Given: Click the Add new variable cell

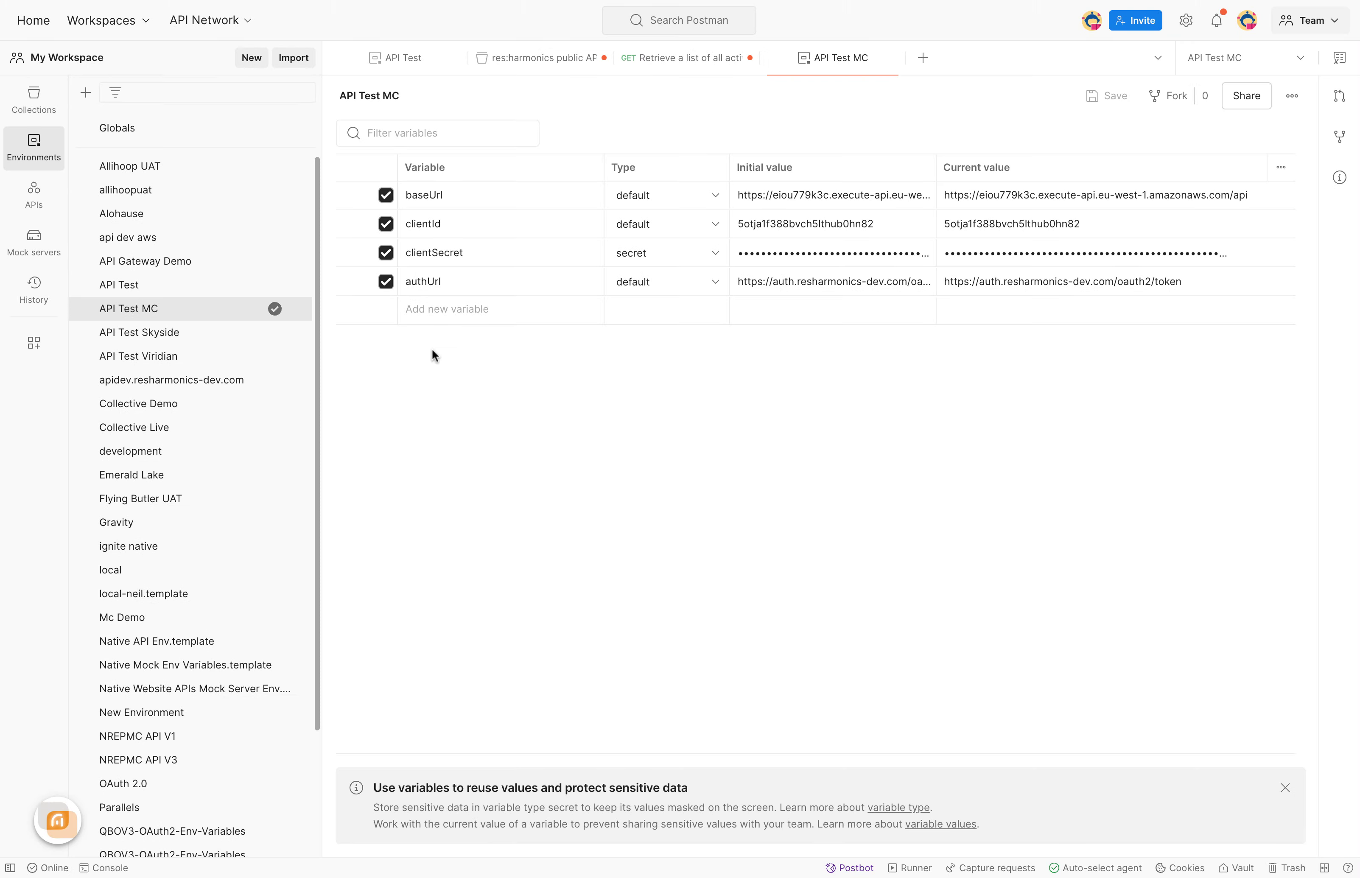Looking at the screenshot, I should pos(501,309).
